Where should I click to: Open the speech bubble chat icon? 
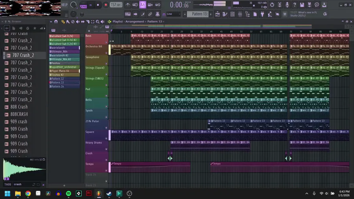(x=317, y=5)
